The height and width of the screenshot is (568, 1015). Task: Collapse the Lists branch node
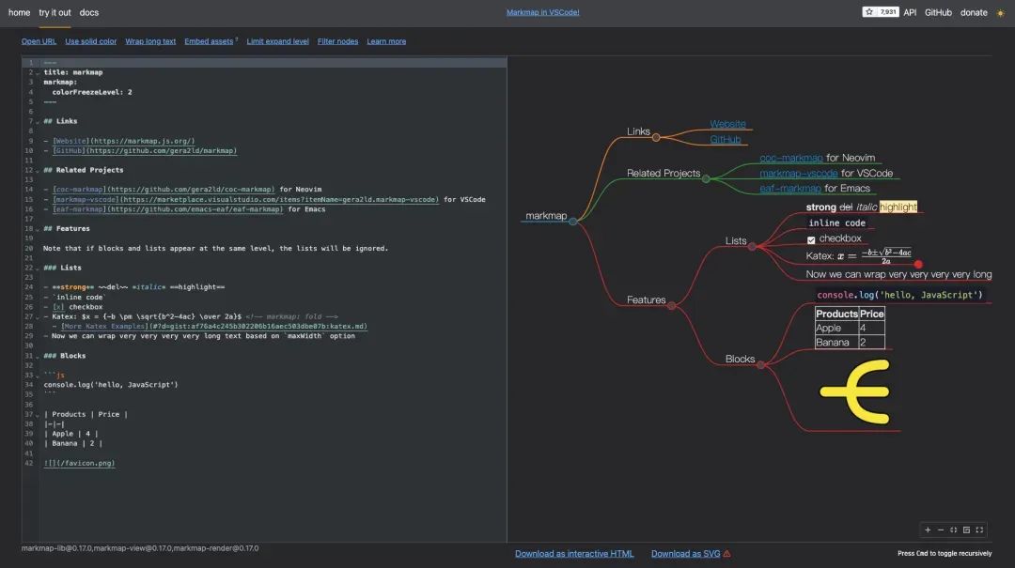[752, 246]
